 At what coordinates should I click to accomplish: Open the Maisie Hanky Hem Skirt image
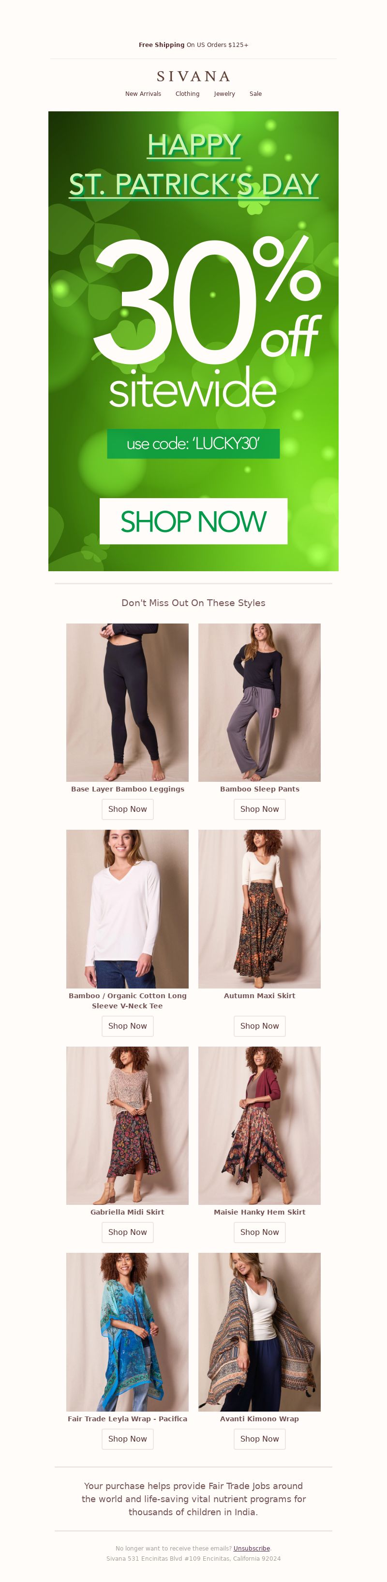point(259,1126)
